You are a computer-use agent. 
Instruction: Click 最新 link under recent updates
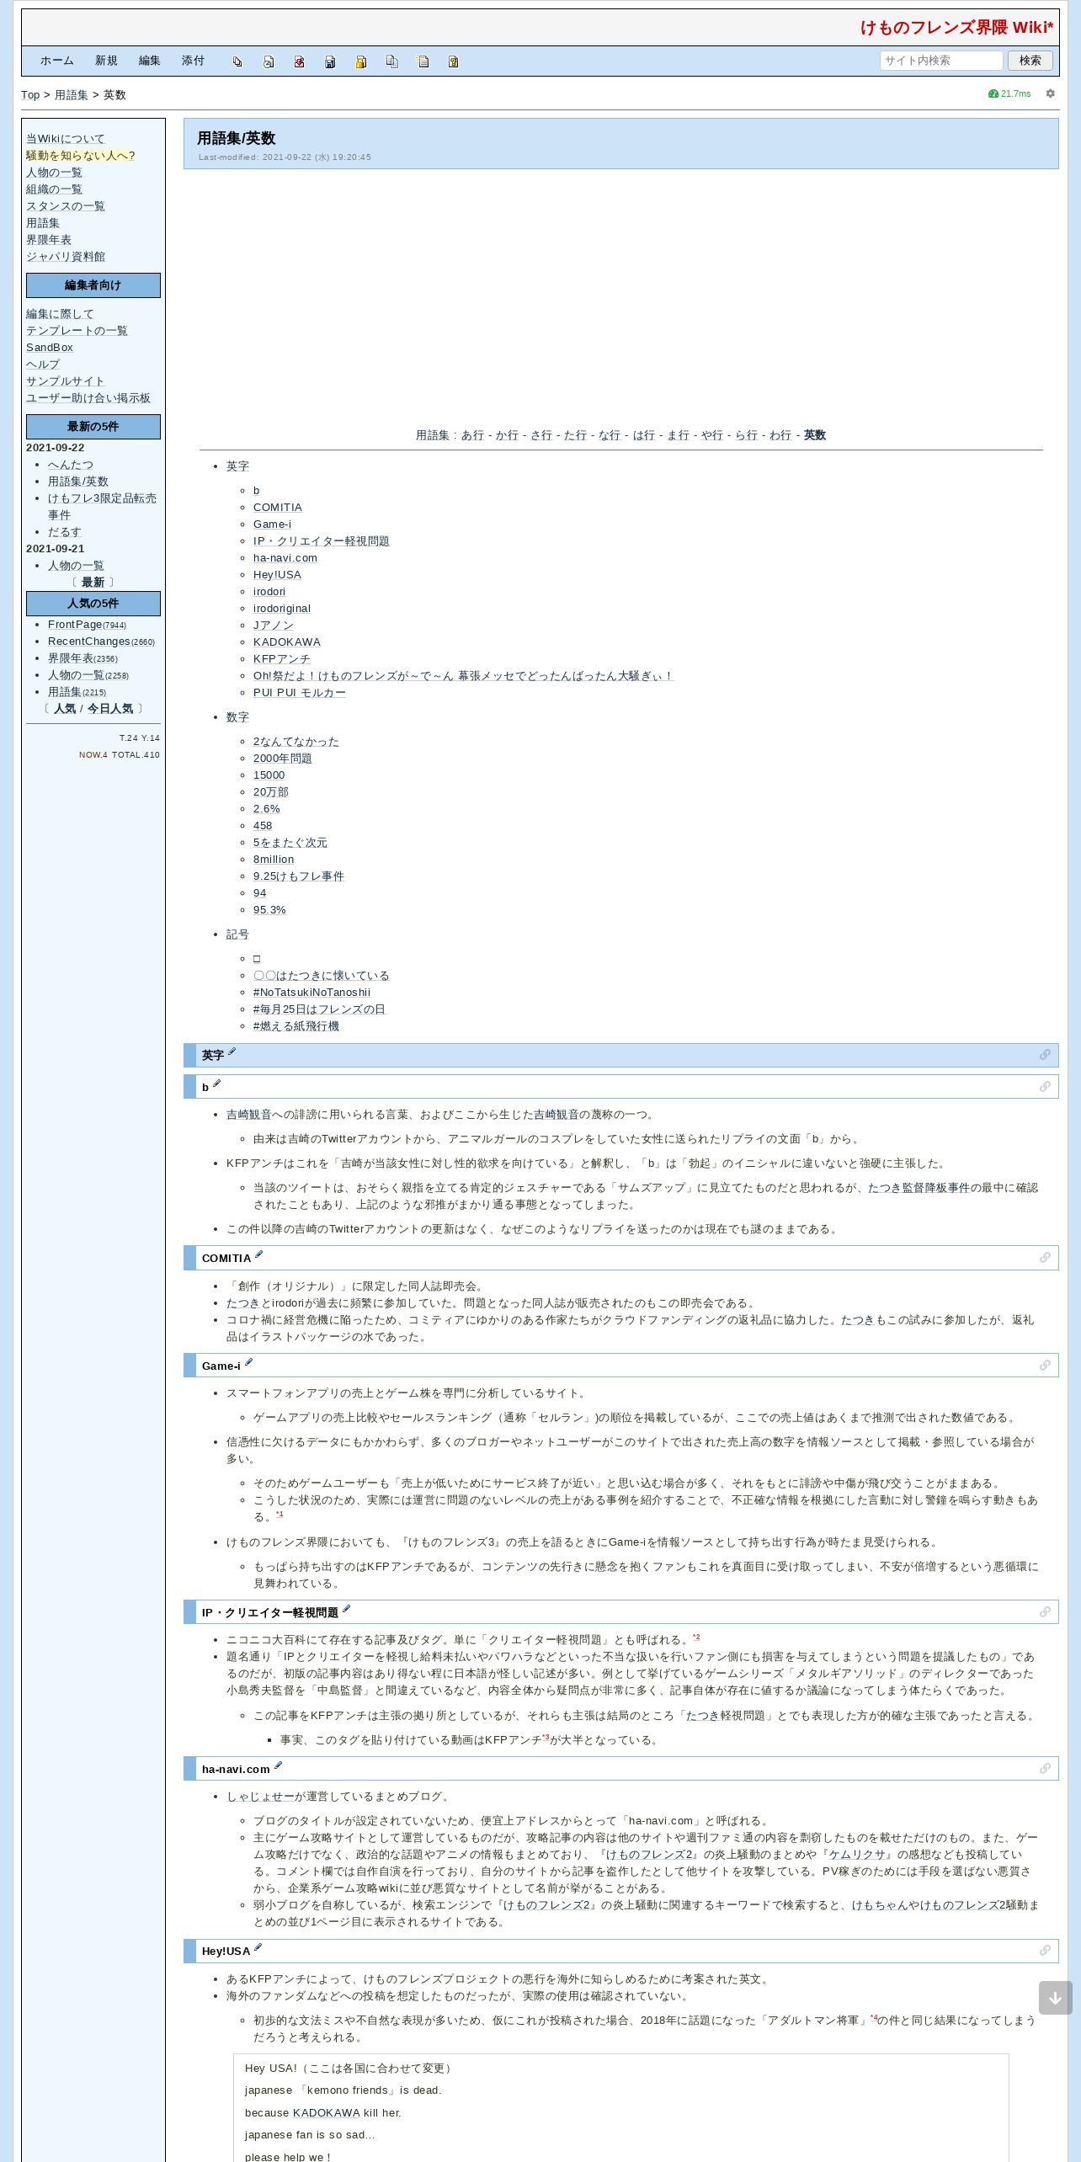[x=93, y=583]
